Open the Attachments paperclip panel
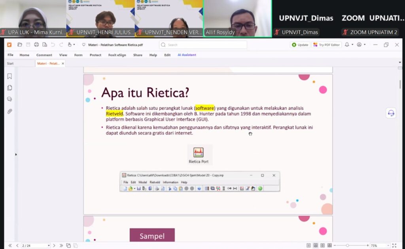The image size is (405, 249). 9,111
